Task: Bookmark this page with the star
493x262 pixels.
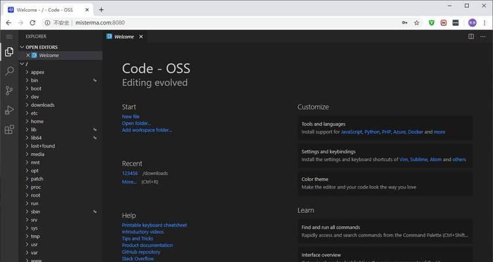Action: pos(417,22)
